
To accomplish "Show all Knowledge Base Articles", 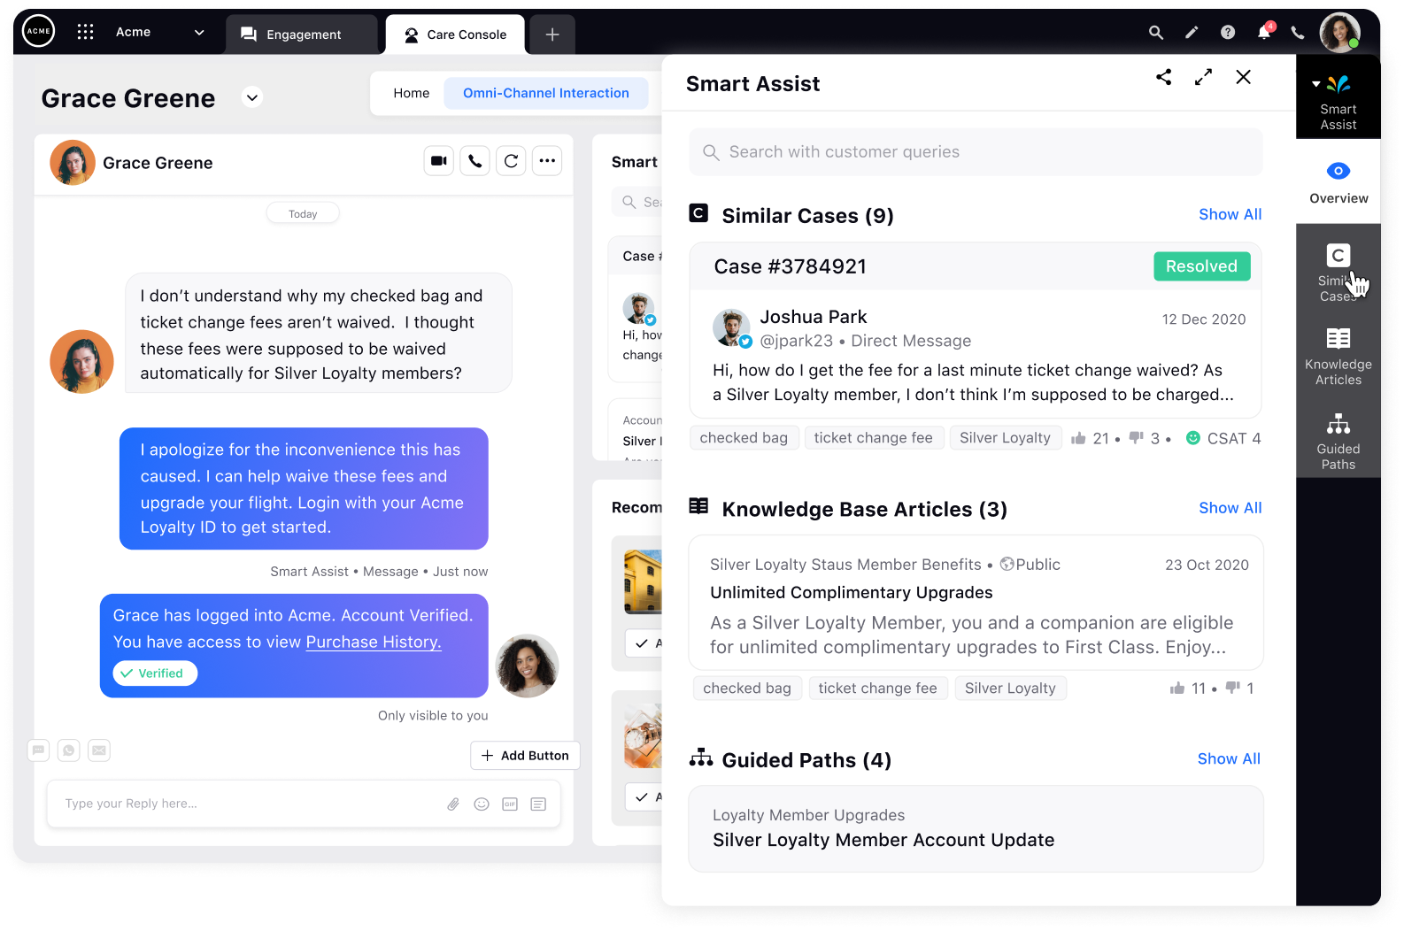I will pos(1230,508).
